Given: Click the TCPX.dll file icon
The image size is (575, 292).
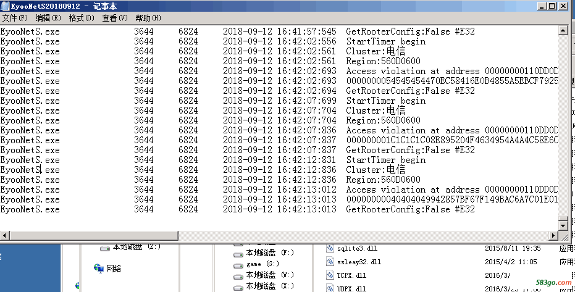Looking at the screenshot, I should [330, 275].
